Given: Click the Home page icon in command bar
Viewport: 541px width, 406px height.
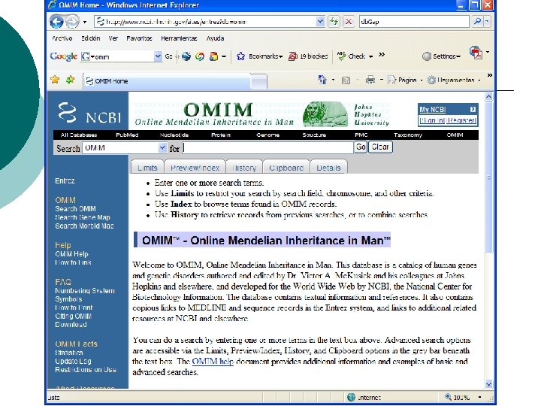Looking at the screenshot, I should coord(322,80).
